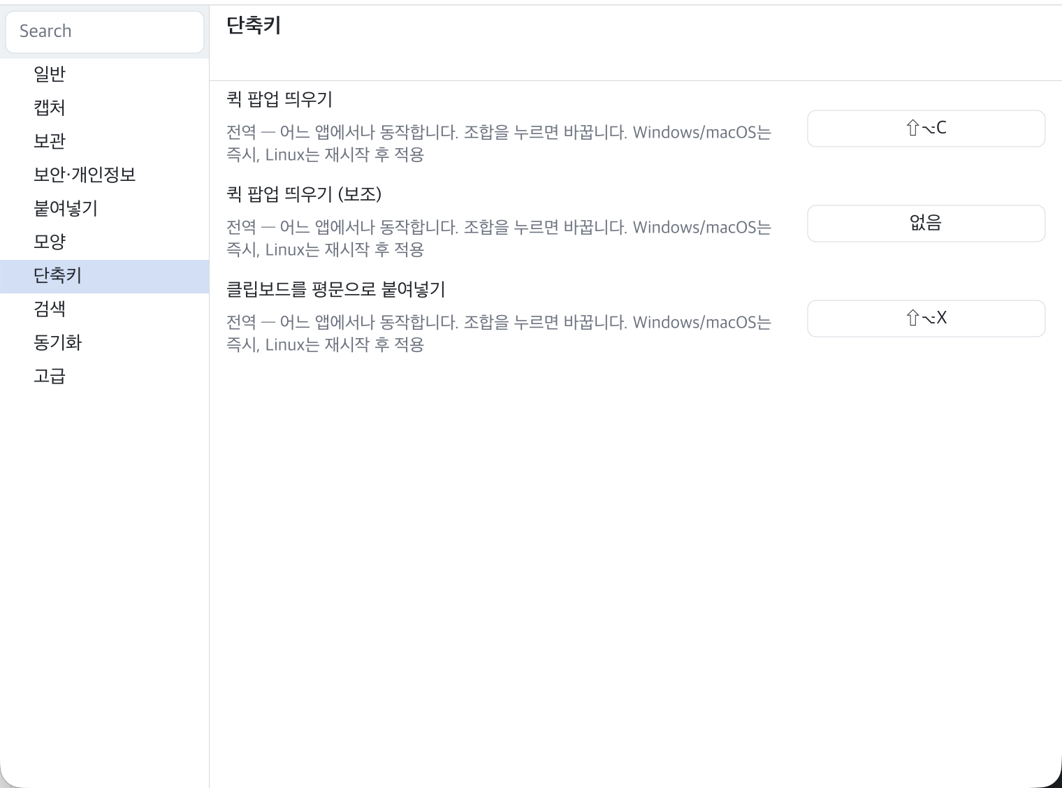Click the description under 클립보드를 평문으로 붙여넣기
The image size is (1062, 788).
(x=499, y=333)
